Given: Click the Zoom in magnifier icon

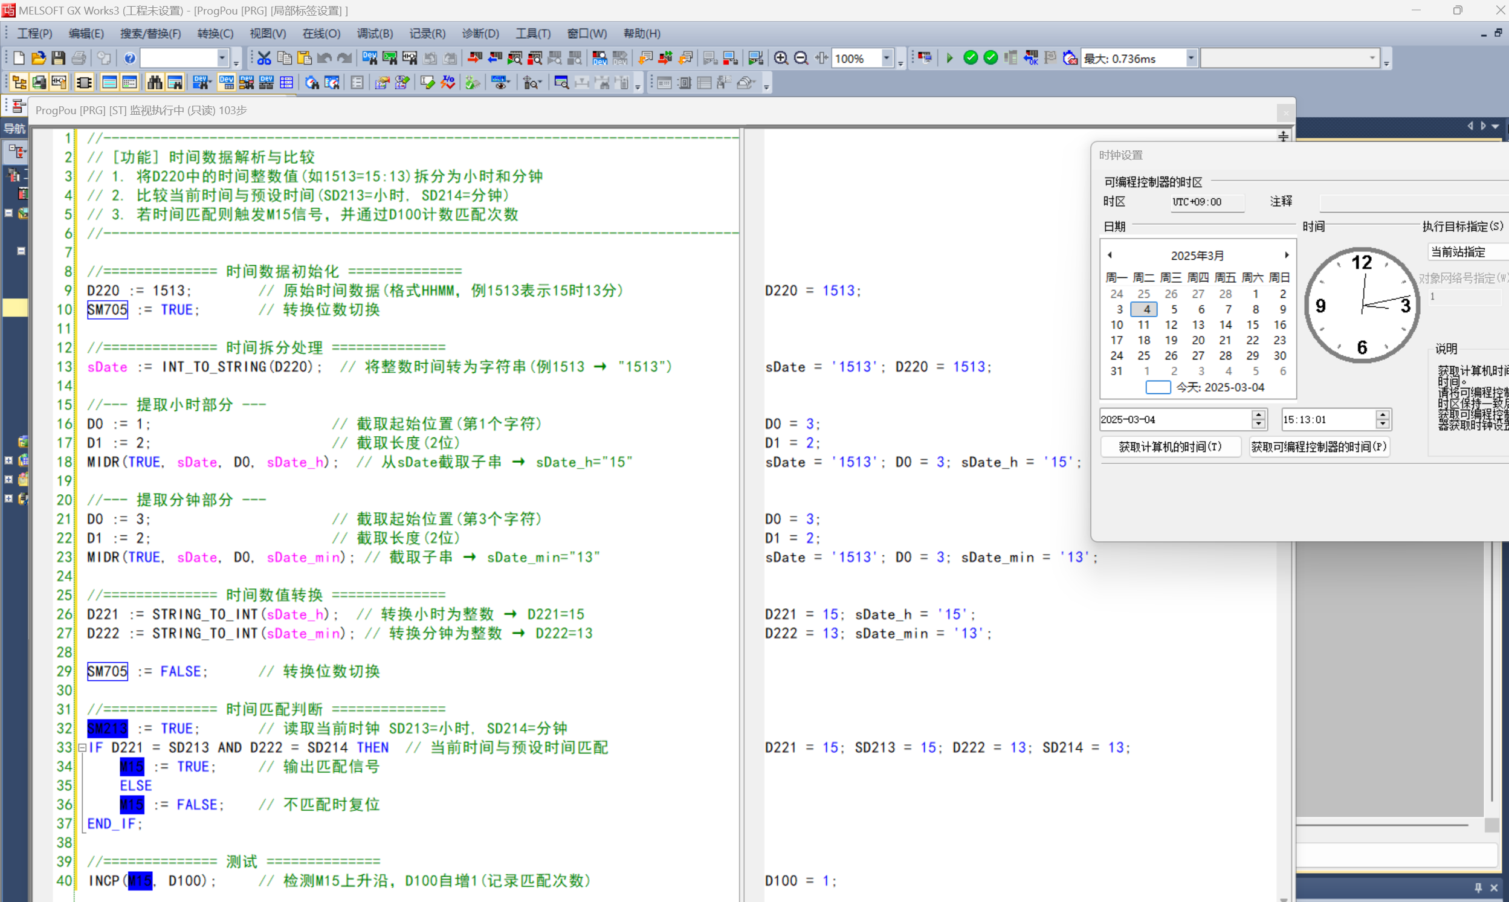Looking at the screenshot, I should (x=781, y=59).
